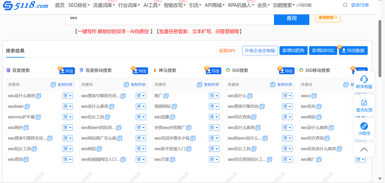
Task: Copy keyword 'seoul' using its copy icon
Action: coord(314,96)
